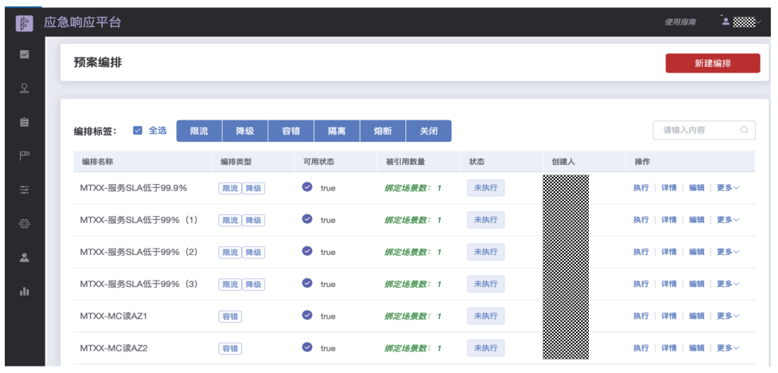
Task: Expand 更多 in MTXX-服务SLA低于99.9% row
Action: pyautogui.click(x=728, y=188)
